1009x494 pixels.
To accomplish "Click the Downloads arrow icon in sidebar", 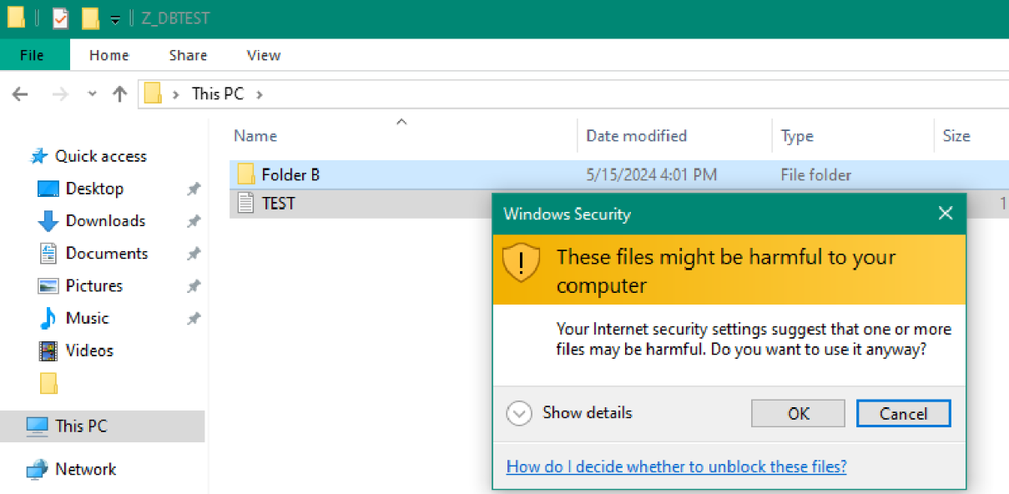I will 48,221.
